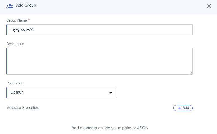Click the red required asterisk marker
Screen dimensions: 217x134
(x=29, y=20)
